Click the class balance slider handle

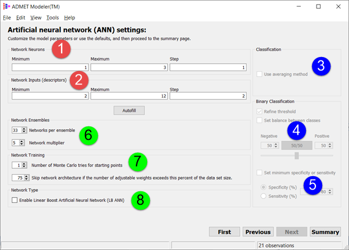pyautogui.click(x=296, y=155)
